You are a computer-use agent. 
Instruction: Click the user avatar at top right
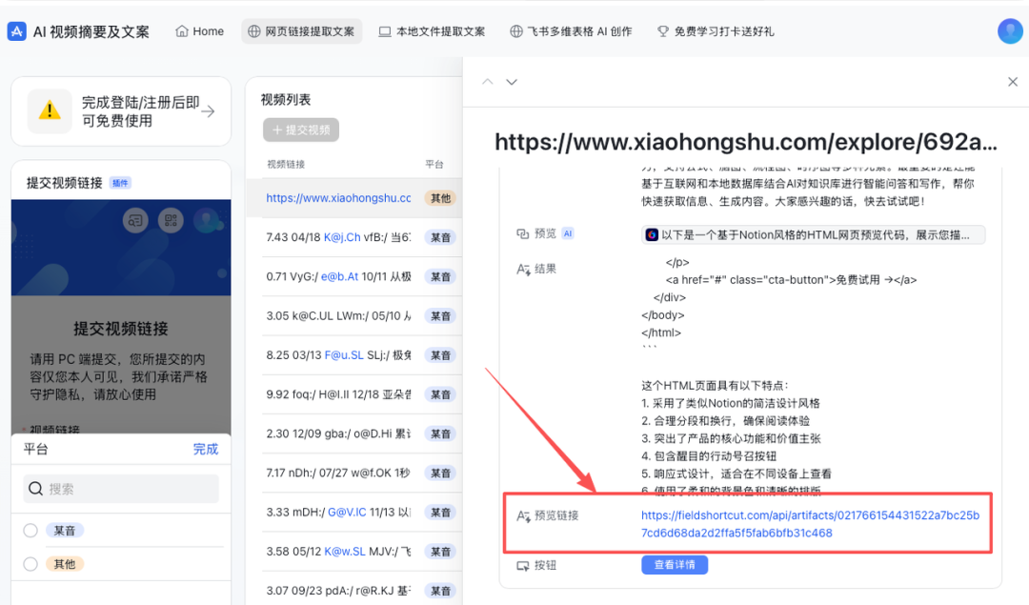(1010, 30)
